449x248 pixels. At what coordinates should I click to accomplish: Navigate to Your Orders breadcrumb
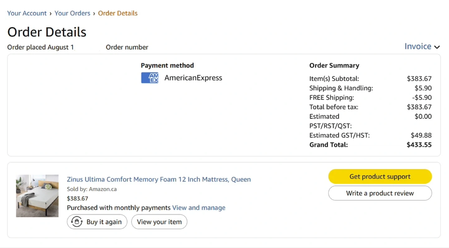pos(72,13)
